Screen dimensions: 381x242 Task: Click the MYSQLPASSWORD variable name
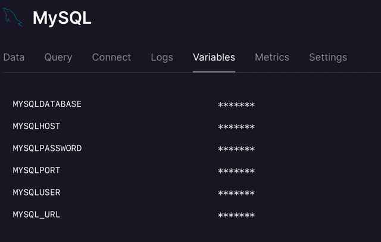pos(47,148)
